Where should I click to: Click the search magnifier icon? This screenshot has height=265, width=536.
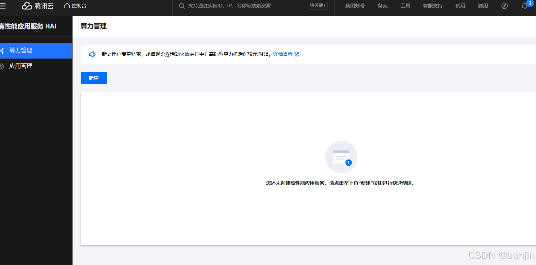[182, 6]
